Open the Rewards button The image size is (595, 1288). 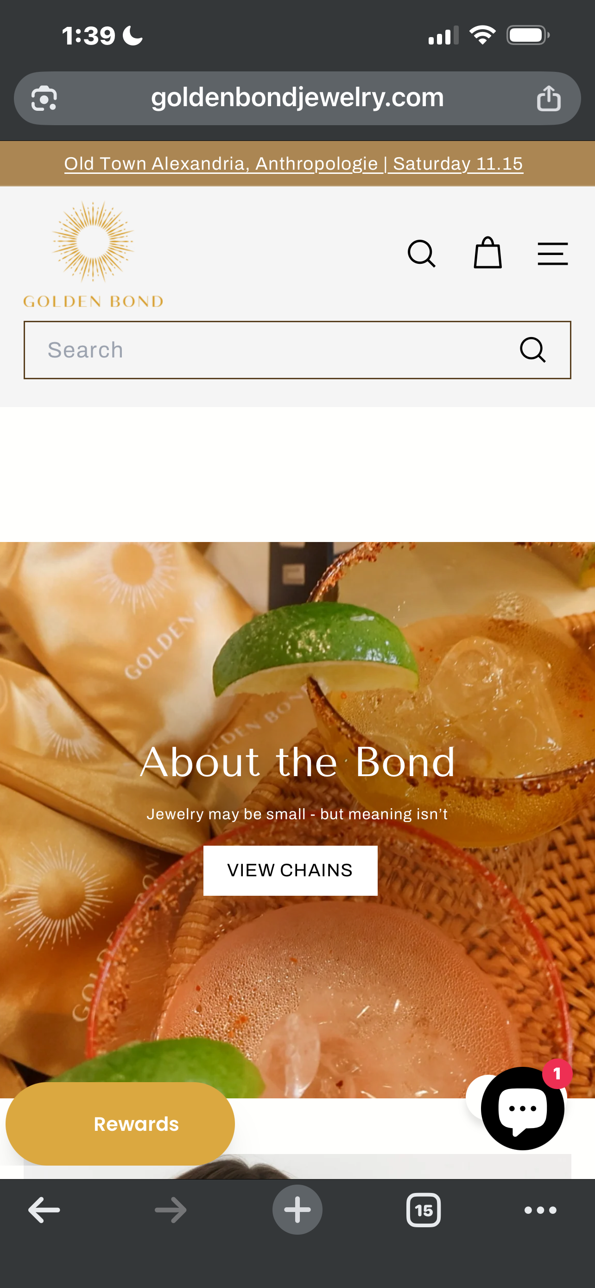pos(120,1124)
